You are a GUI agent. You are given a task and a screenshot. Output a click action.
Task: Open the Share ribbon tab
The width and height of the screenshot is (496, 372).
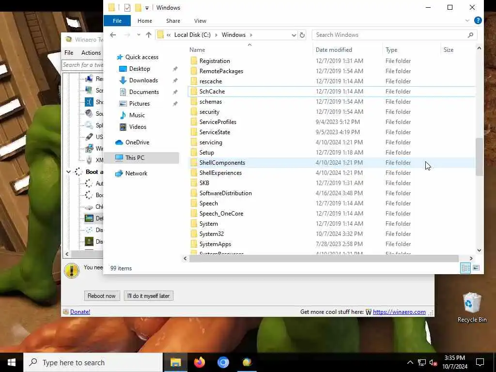click(173, 21)
